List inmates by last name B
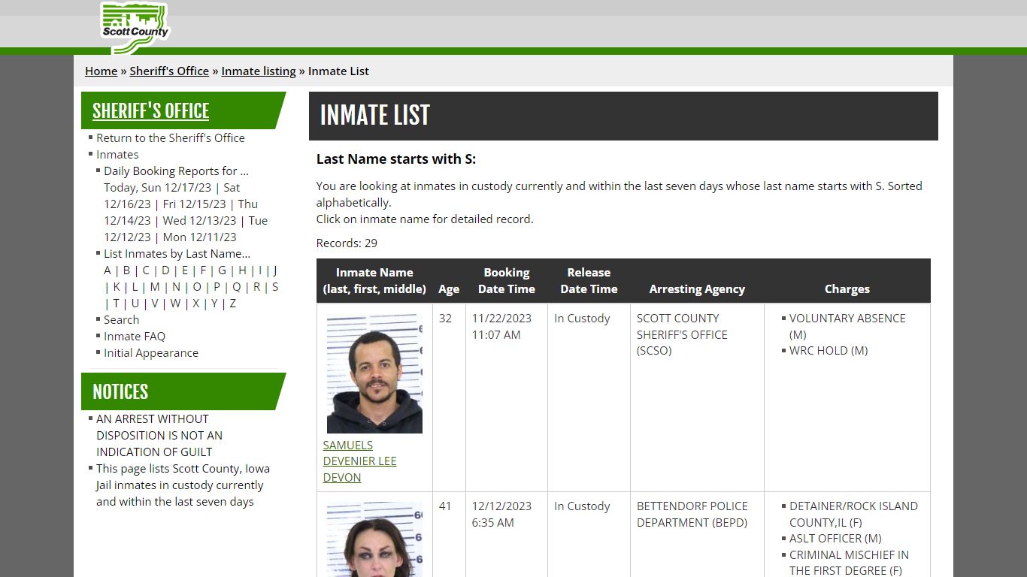Screen dimensions: 1027x577 [126, 270]
